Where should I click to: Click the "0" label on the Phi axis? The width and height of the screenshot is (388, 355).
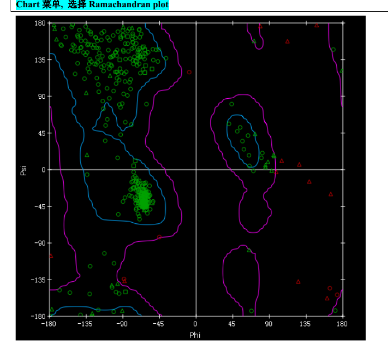tap(195, 324)
